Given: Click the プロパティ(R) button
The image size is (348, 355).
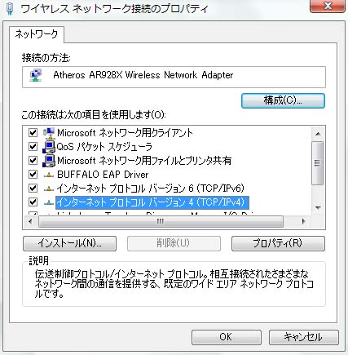Looking at the screenshot, I should click(278, 243).
